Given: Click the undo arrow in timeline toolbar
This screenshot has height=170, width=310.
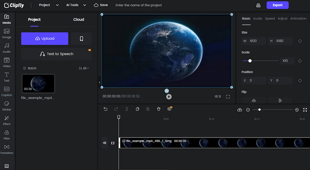Looking at the screenshot, I should 105,109.
